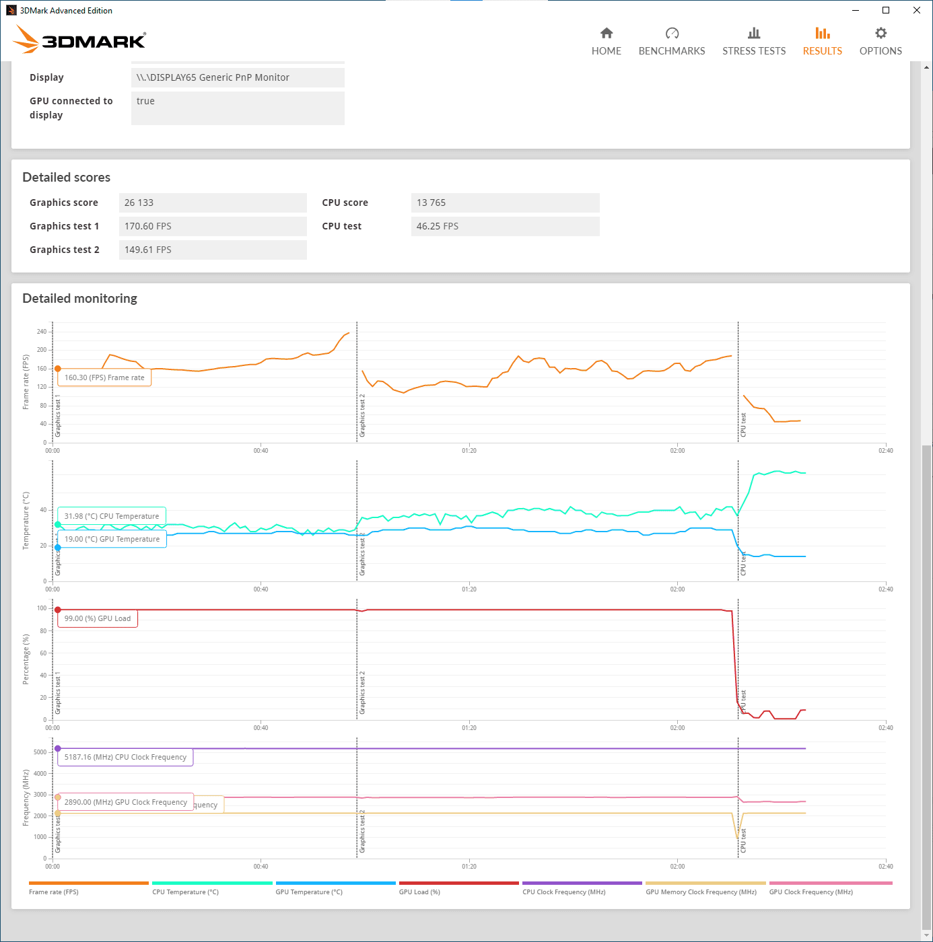The height and width of the screenshot is (942, 933).
Task: Click the vertical scrollbar thumb
Action: tap(927, 686)
